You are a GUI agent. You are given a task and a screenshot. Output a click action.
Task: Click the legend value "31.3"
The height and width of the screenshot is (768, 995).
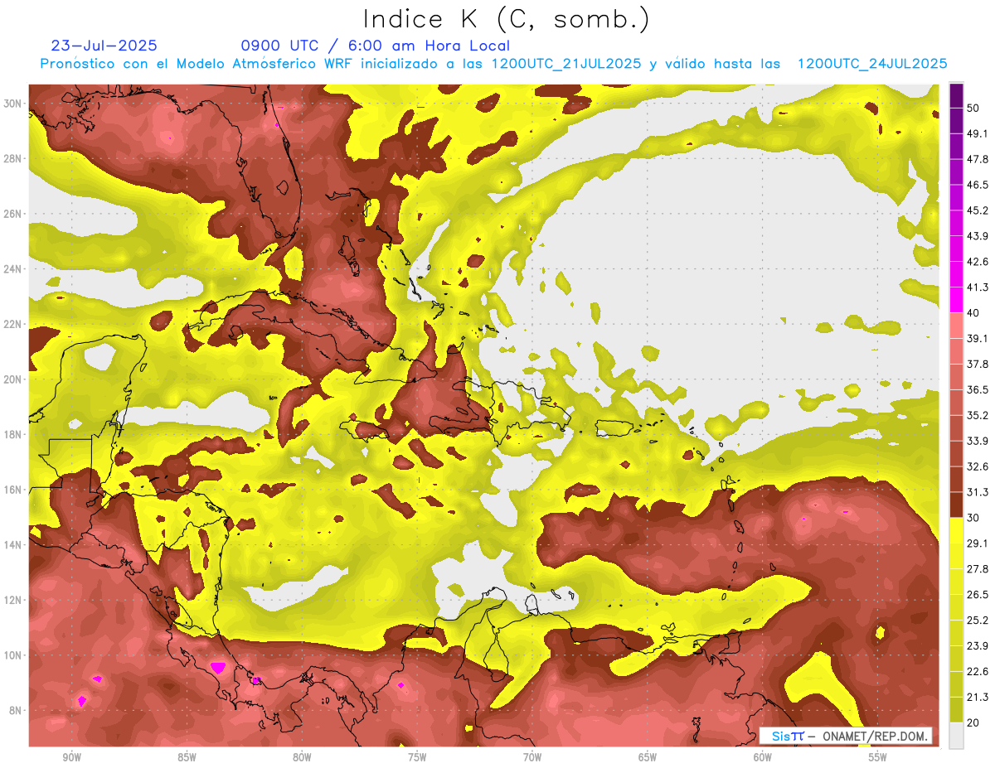[x=978, y=492]
